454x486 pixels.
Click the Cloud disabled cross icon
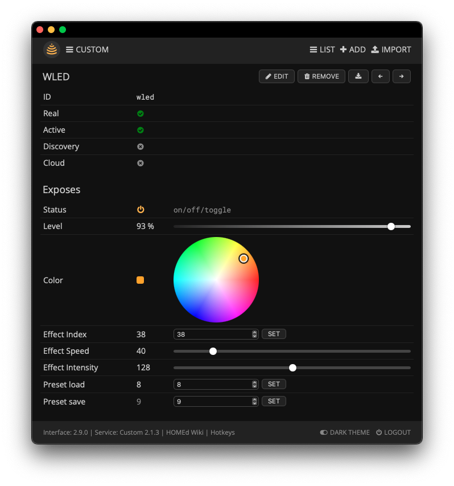[x=141, y=163]
